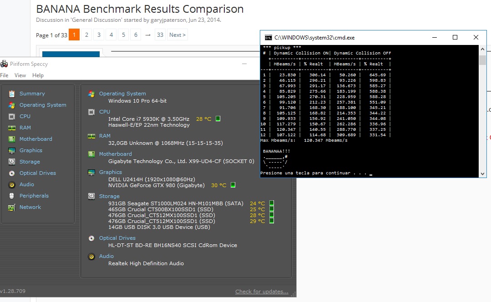Click the Motherboard icon in summary panel
Viewport: 491px width, 302px height.
click(91, 154)
